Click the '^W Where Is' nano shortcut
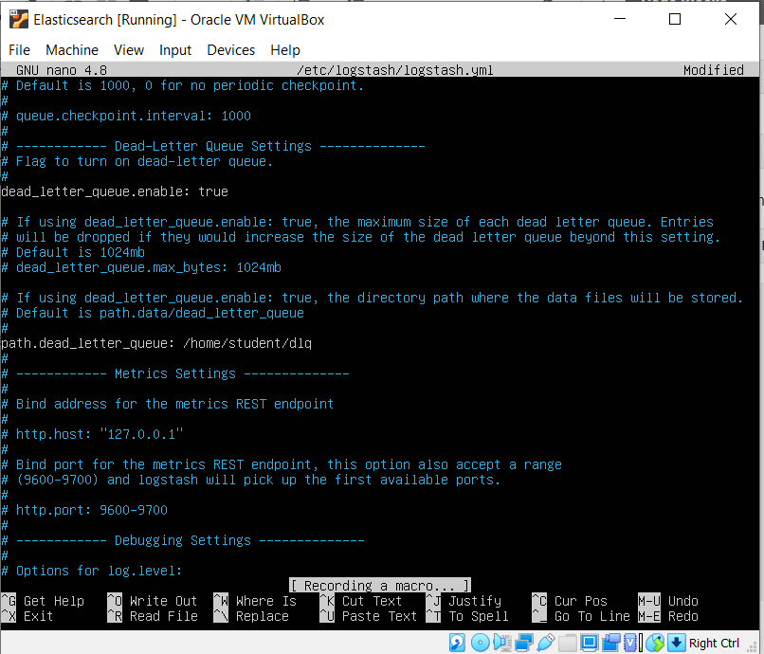Viewport: 764px width, 654px height. [255, 601]
